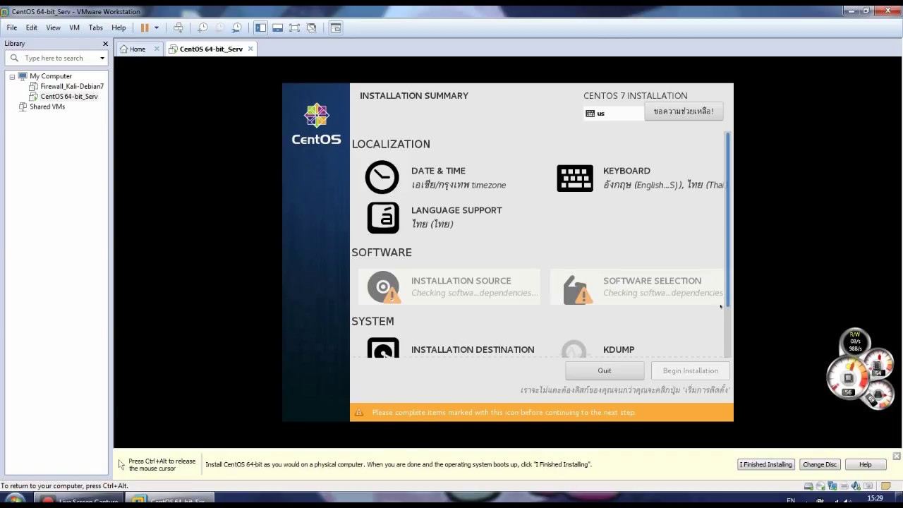The image size is (903, 508).
Task: Close the install hint bar
Action: point(897,456)
